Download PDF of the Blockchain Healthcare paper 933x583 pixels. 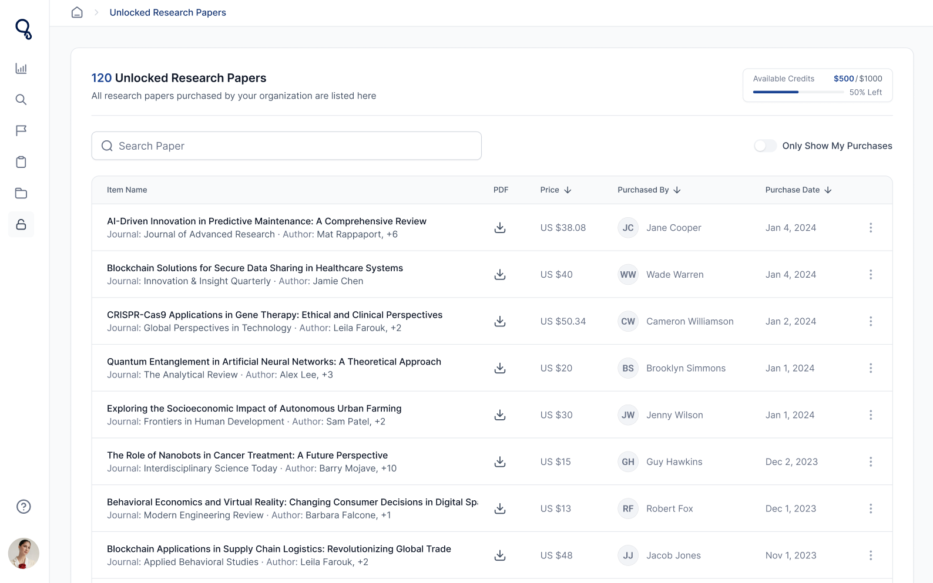[500, 274]
